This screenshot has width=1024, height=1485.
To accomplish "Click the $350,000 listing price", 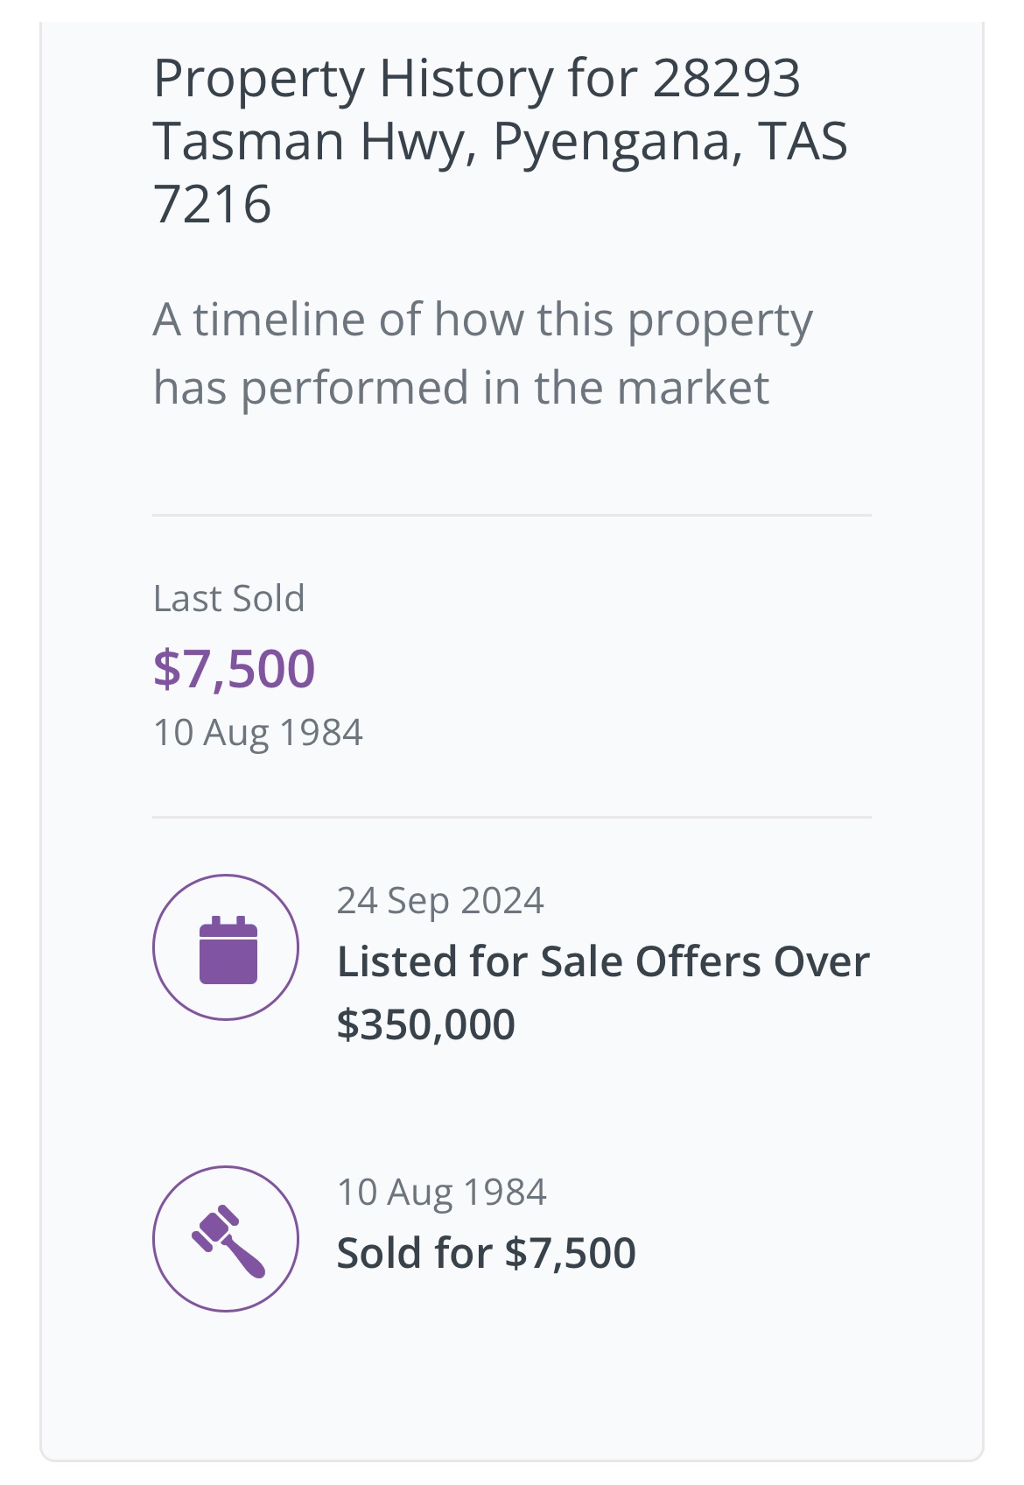I will pyautogui.click(x=426, y=1024).
